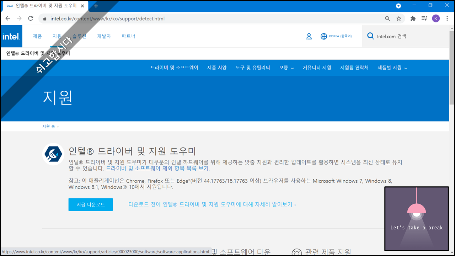Open the Chrome extensions puzzle icon
Image resolution: width=455 pixels, height=256 pixels.
tap(413, 18)
